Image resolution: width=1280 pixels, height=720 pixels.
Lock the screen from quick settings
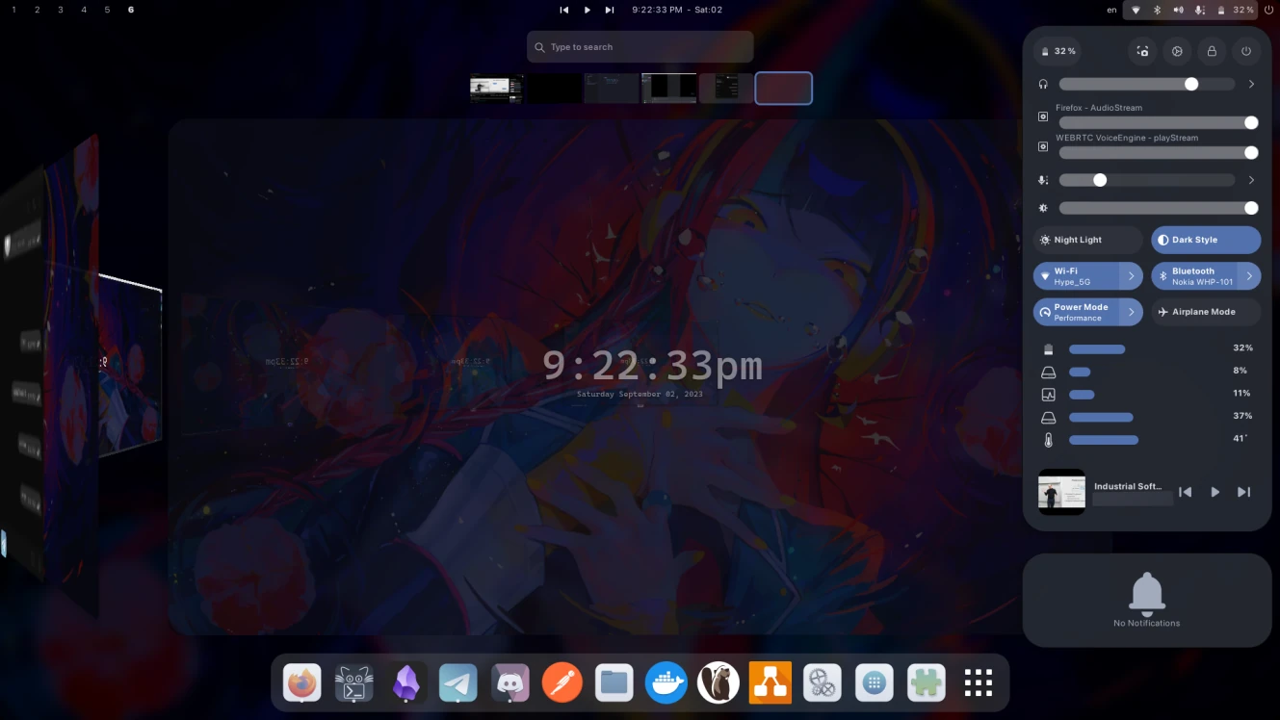click(x=1212, y=51)
